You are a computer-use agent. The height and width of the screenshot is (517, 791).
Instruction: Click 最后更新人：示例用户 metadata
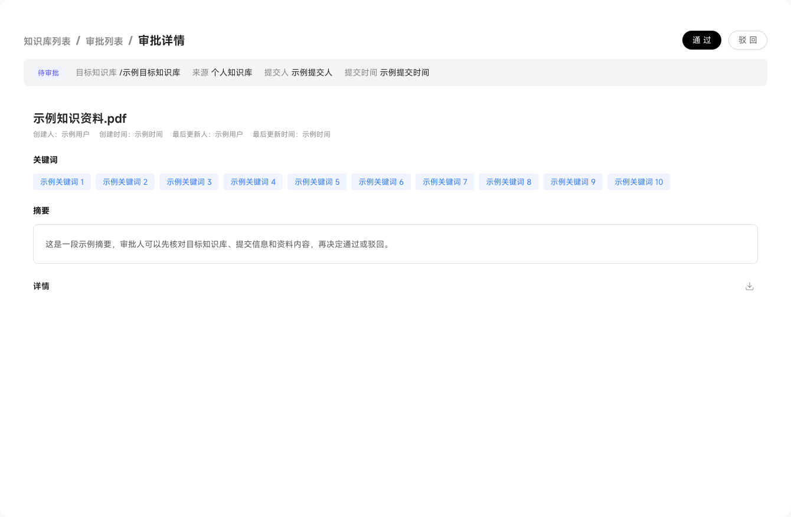tap(208, 135)
